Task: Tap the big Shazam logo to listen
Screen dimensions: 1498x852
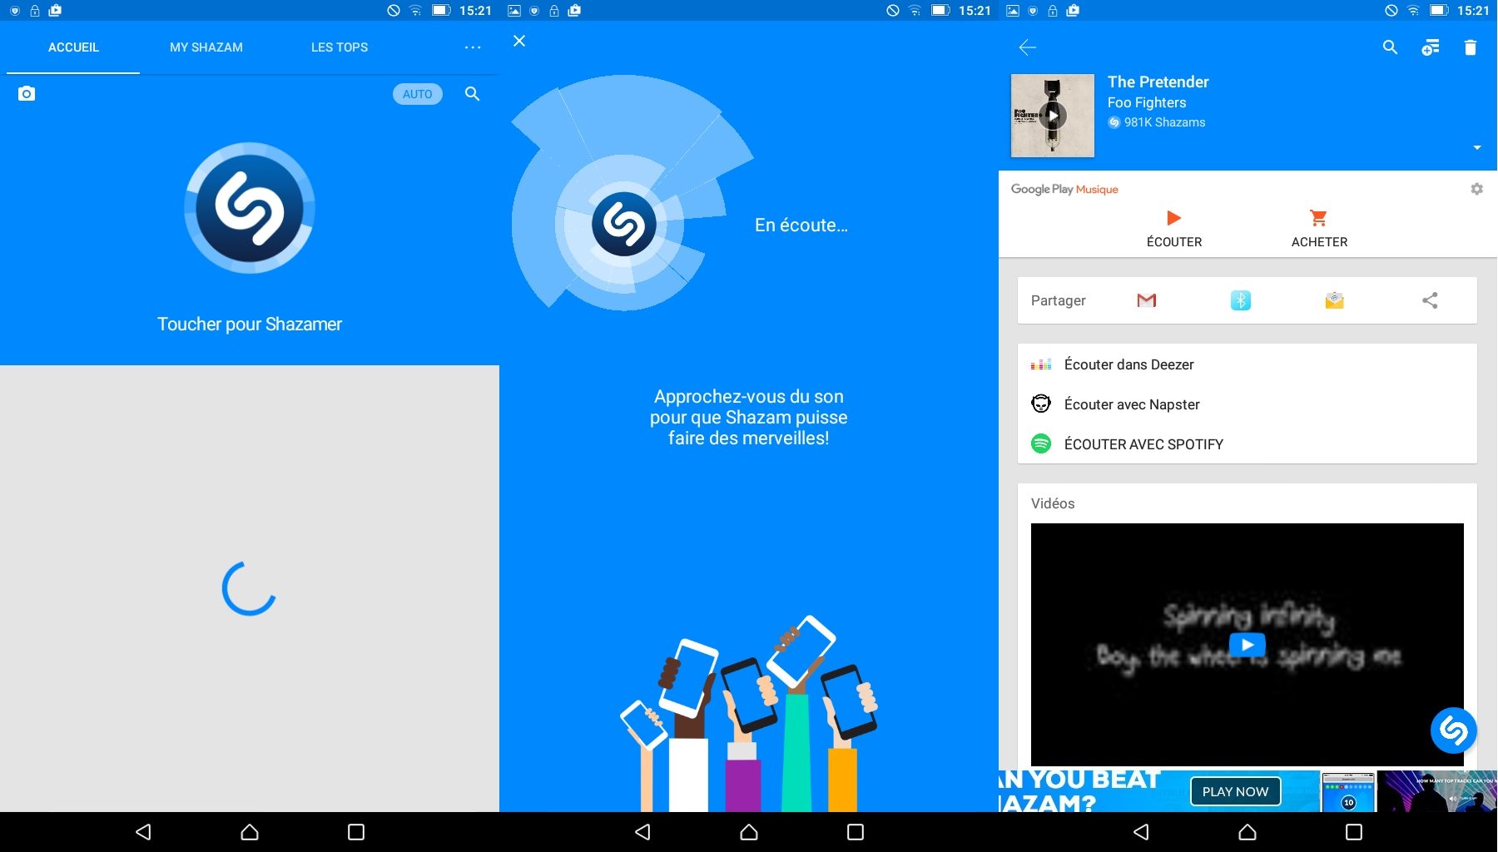Action: coord(250,208)
